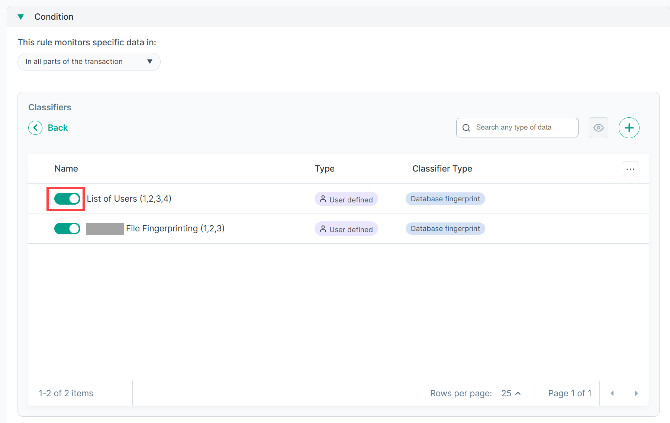The image size is (670, 423).
Task: Click the eye preview icon
Action: click(598, 128)
